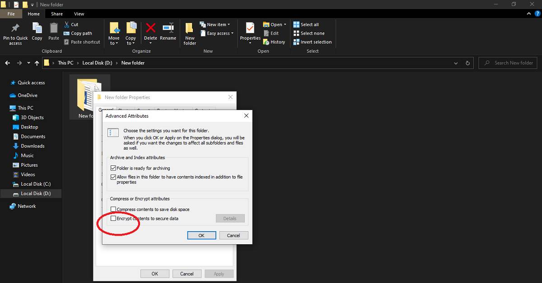Confirm Advanced Attributes with OK button
Screen dimensions: 542x283
[x=201, y=235]
